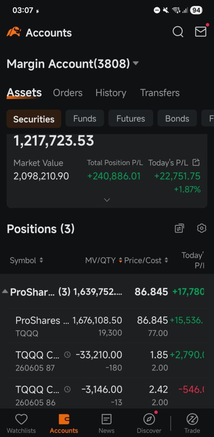Open Margin Account(3808) dropdown arrow
This screenshot has height=437, width=214.
(136, 63)
